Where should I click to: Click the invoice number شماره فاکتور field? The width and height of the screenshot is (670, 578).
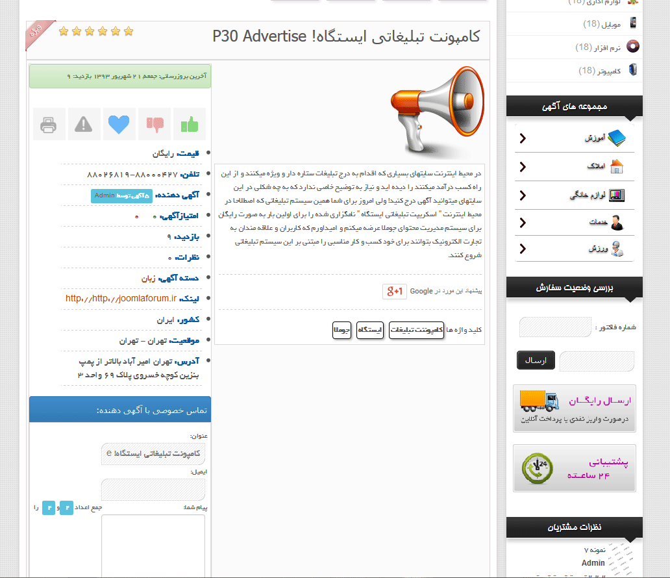[556, 327]
